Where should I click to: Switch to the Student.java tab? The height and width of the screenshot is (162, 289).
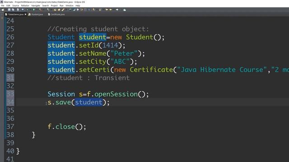36,14
